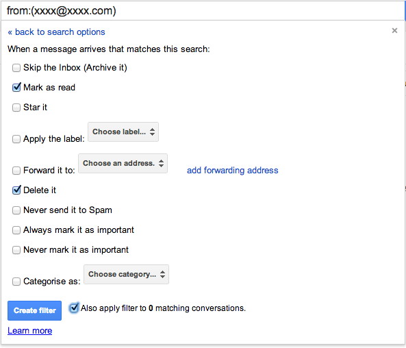Enable Always mark it as important
Screen dimensions: 406x348
16,230
